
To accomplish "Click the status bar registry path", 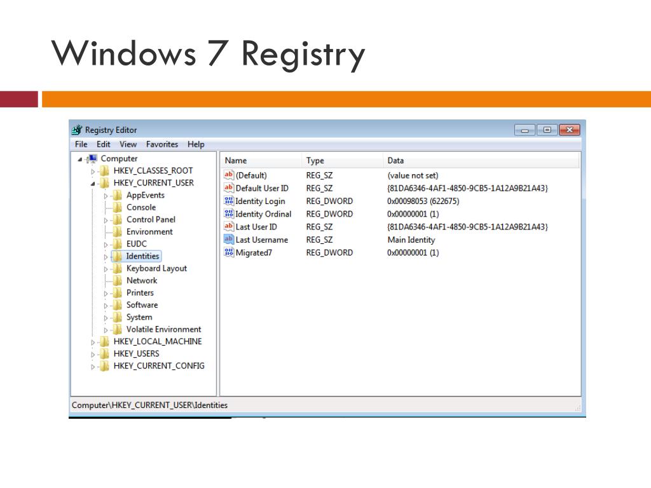I will click(149, 405).
